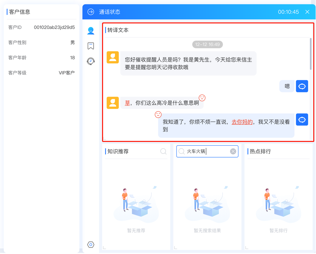Click the sad face on agent message
Image resolution: width=316 pixels, height=254 pixels.
click(x=158, y=114)
